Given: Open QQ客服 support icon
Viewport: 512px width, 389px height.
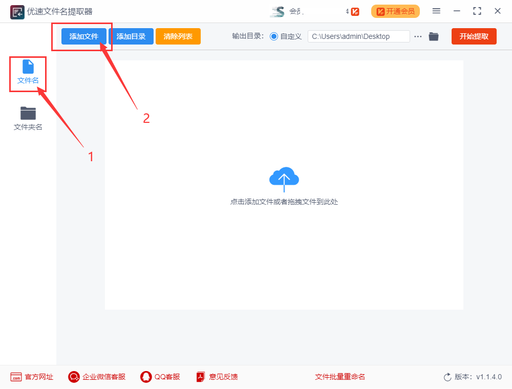Looking at the screenshot, I should pos(145,377).
